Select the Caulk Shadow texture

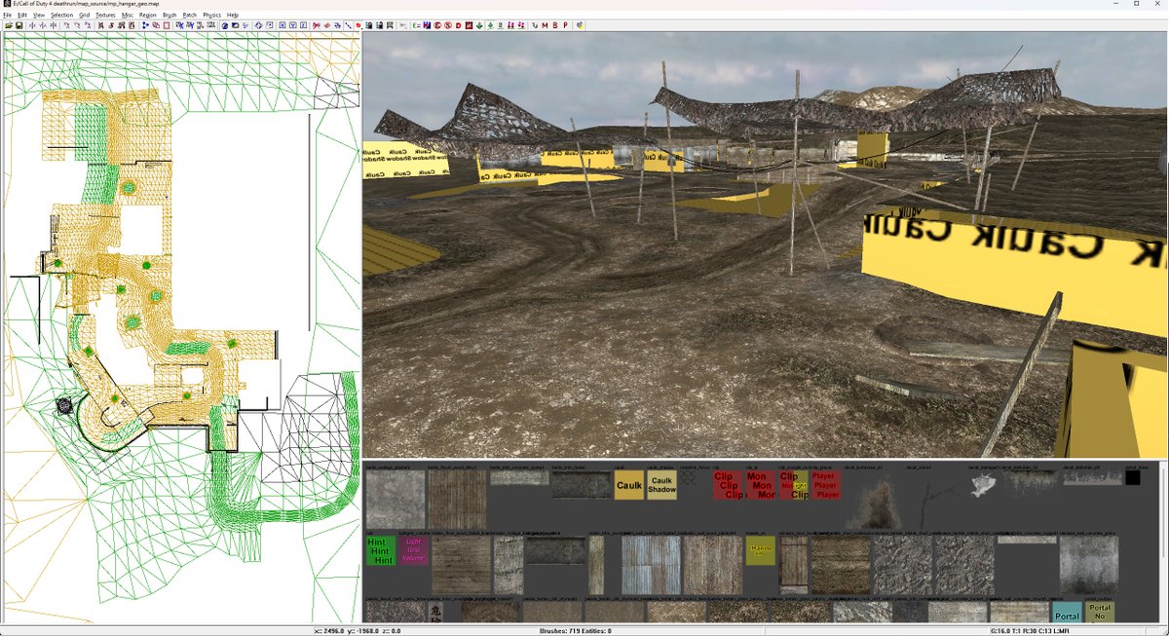pyautogui.click(x=661, y=485)
